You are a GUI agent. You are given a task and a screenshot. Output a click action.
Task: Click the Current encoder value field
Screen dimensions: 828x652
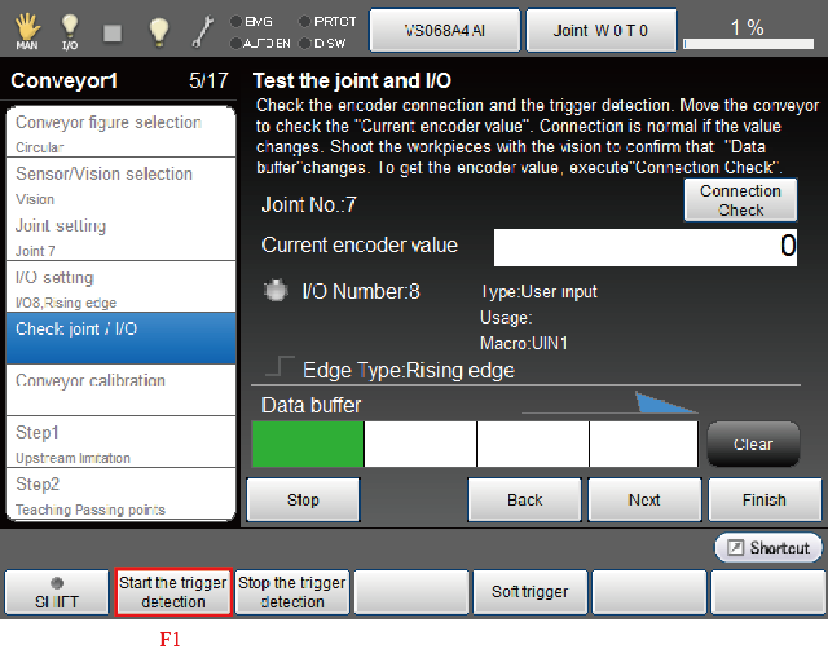(x=646, y=247)
